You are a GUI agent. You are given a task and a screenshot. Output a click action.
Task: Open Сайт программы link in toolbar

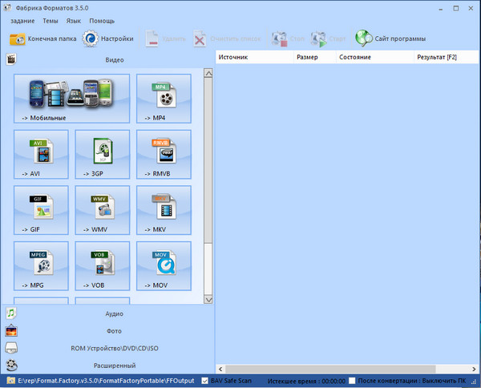point(390,38)
